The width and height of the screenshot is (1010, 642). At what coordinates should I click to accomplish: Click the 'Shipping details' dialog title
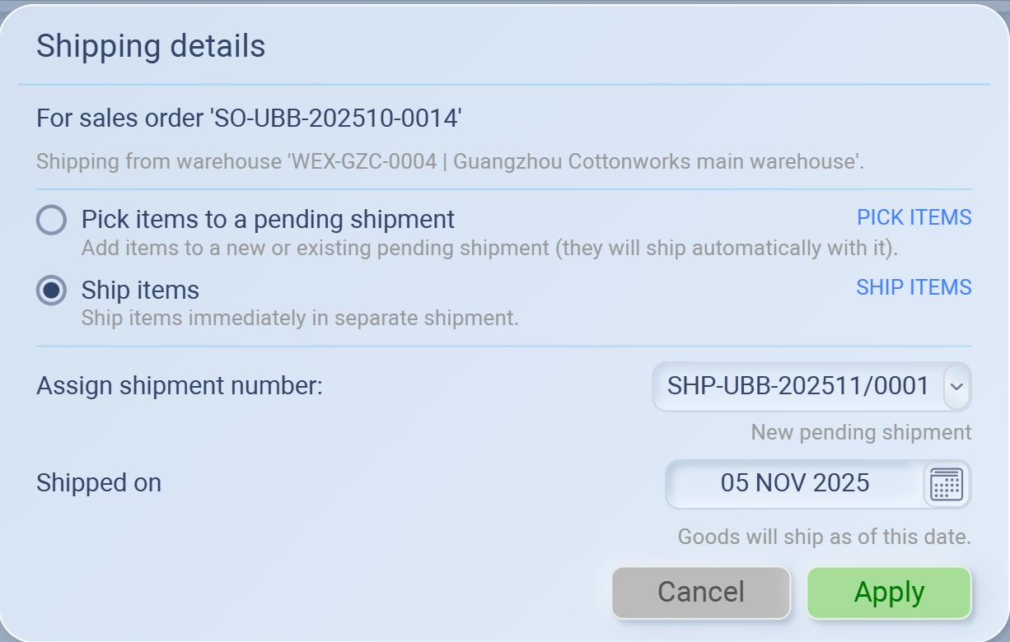point(151,46)
